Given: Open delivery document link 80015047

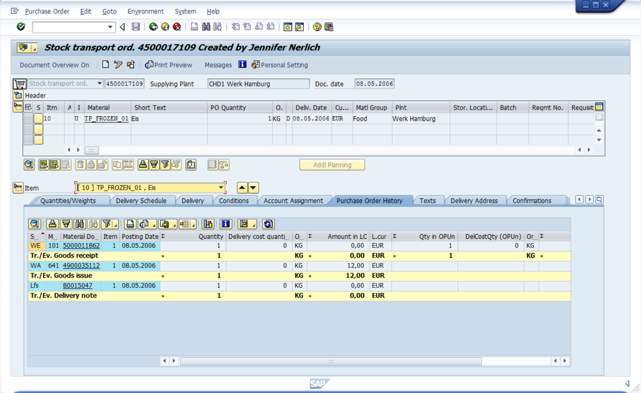Looking at the screenshot, I should 78,285.
